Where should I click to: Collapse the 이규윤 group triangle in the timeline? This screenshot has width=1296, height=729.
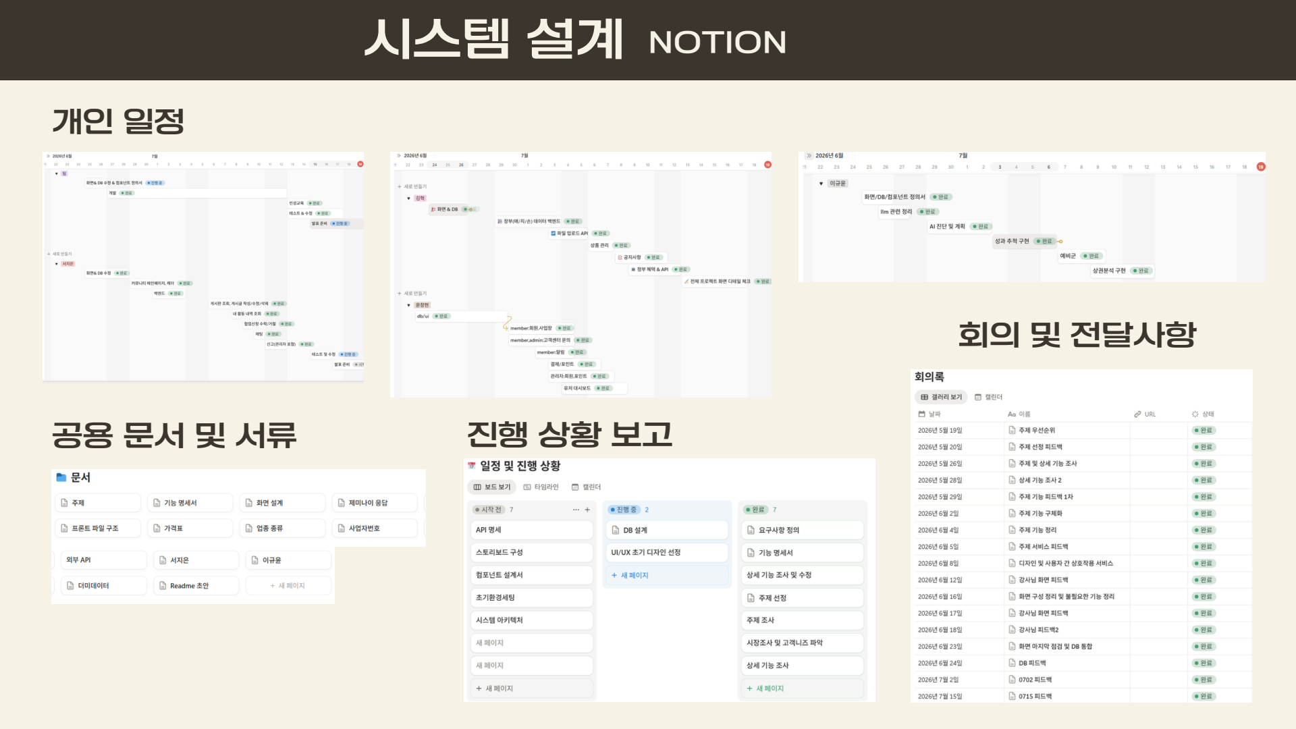tap(821, 184)
